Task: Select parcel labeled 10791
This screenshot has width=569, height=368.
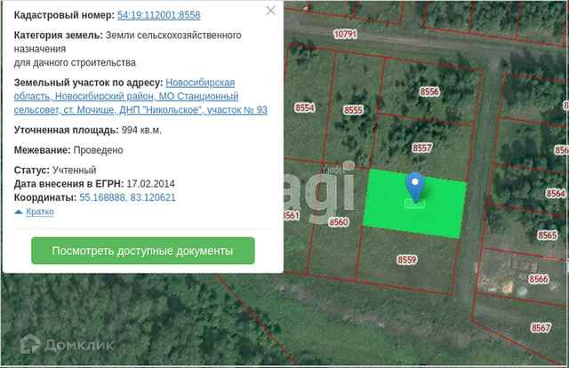Action: coord(345,34)
